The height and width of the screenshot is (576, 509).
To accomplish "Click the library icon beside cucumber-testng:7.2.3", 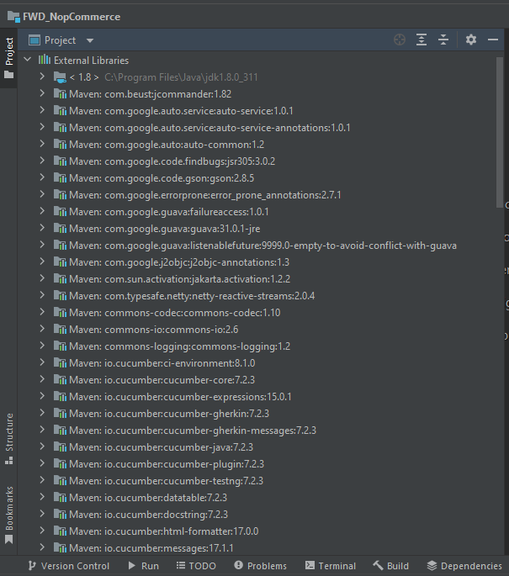I will coord(60,481).
